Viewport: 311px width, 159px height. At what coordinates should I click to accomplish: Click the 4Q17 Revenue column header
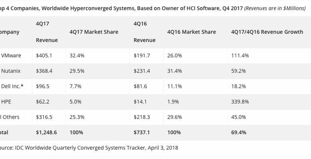pyautogui.click(x=47, y=32)
